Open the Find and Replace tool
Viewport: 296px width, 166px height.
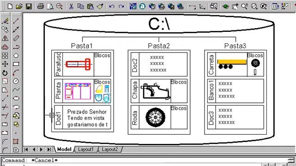[x=59, y=6]
